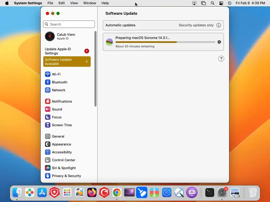Cancel the macOS Sonoma update preparation
Image resolution: width=270 pixels, height=202 pixels.
pyautogui.click(x=219, y=42)
